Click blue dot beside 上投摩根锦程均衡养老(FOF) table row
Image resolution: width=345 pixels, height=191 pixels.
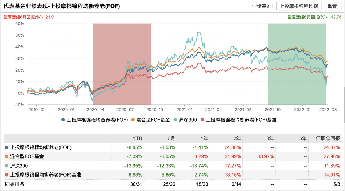7,147
